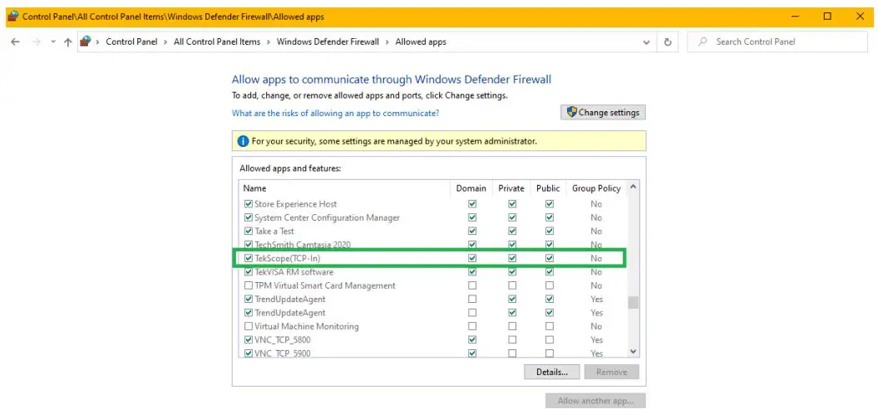The image size is (878, 419).
Task: Toggle the TekScope(TCP-In) name checkbox
Action: (248, 259)
